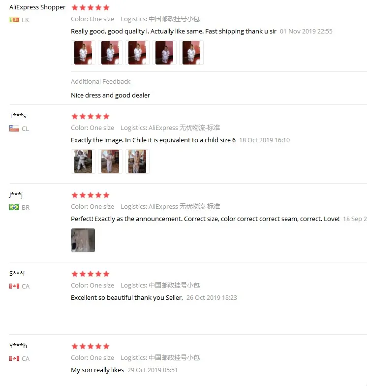Click the reviewer name T***s
This screenshot has width=367, height=386.
[x=18, y=116]
